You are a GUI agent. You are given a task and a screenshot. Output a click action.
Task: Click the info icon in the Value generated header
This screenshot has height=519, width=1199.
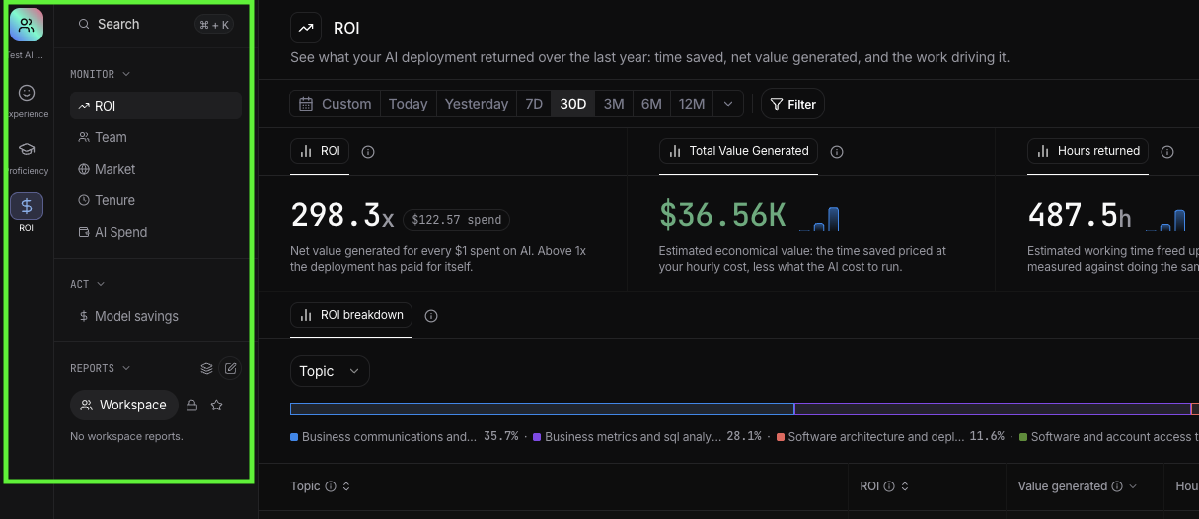[1117, 486]
